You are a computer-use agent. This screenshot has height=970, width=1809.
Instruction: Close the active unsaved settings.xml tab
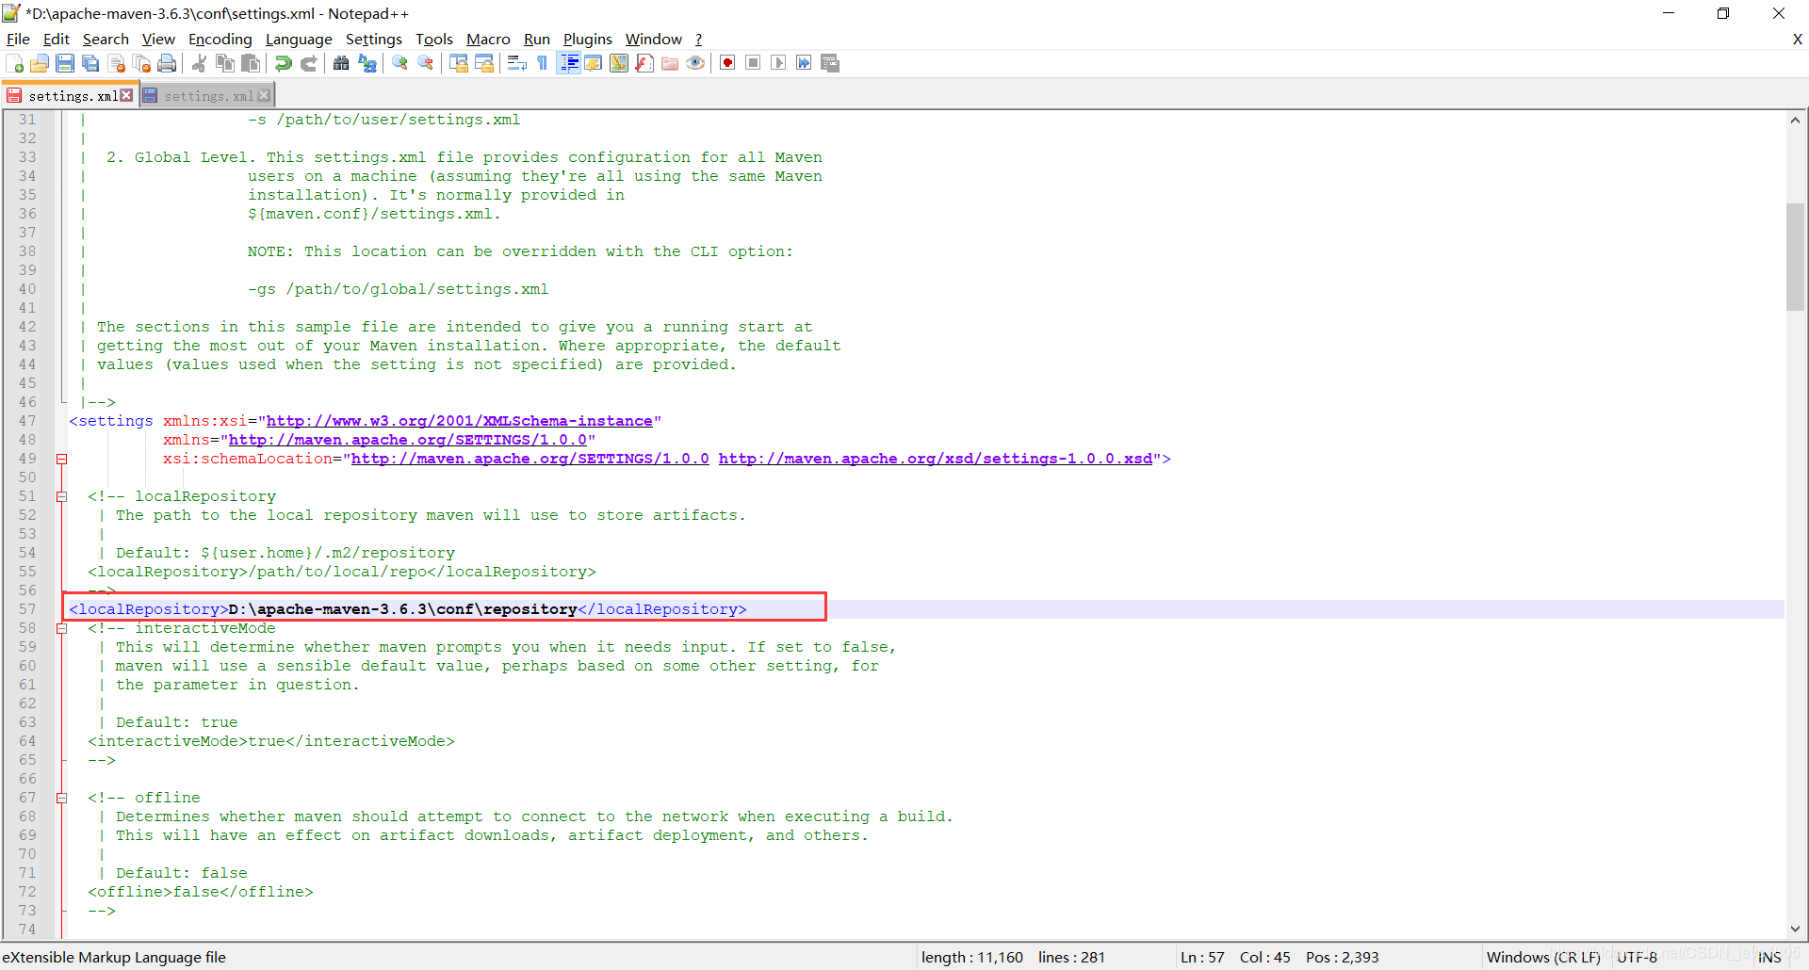coord(126,96)
